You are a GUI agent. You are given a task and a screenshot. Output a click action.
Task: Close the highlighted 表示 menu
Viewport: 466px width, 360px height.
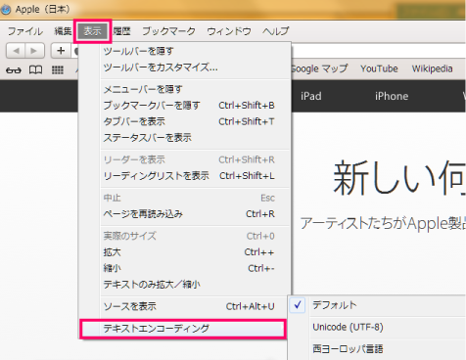(93, 31)
